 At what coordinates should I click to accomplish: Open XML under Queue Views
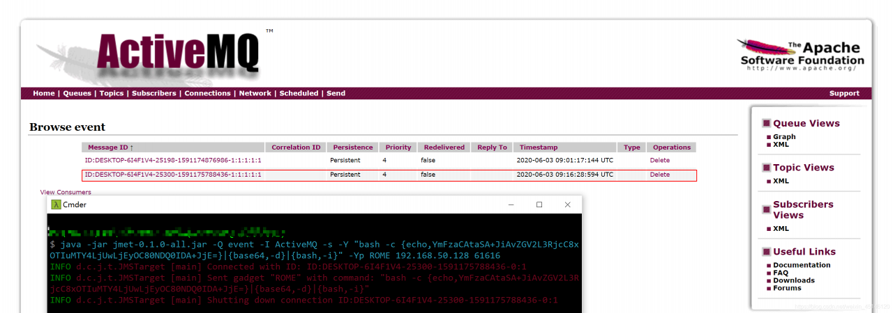tap(781, 145)
